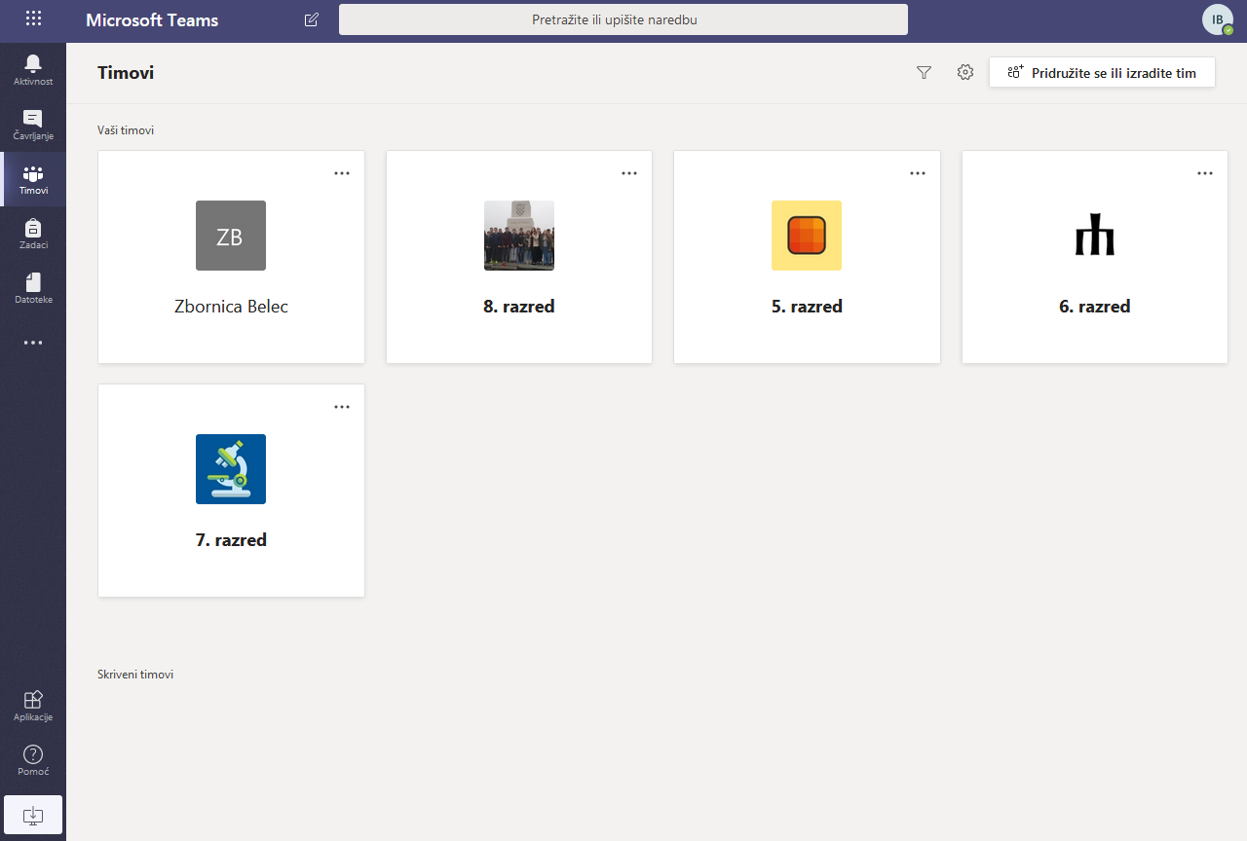Click the Timovi page heading
The width and height of the screenshot is (1247, 841).
[126, 73]
